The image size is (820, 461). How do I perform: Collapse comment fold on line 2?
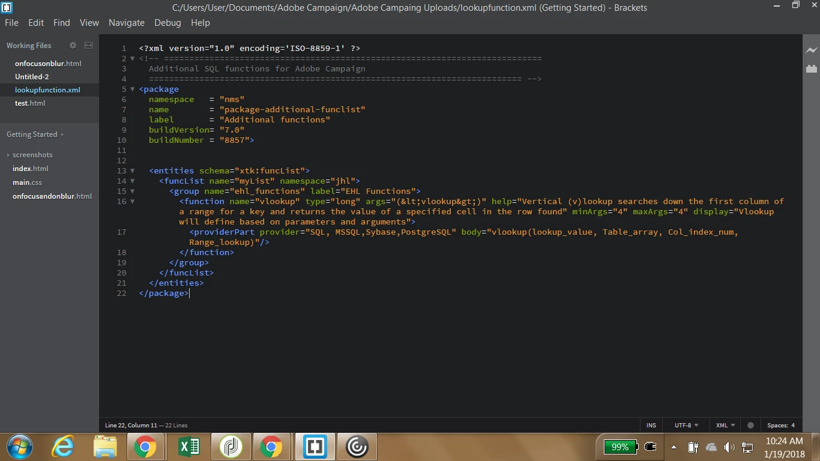pos(133,59)
